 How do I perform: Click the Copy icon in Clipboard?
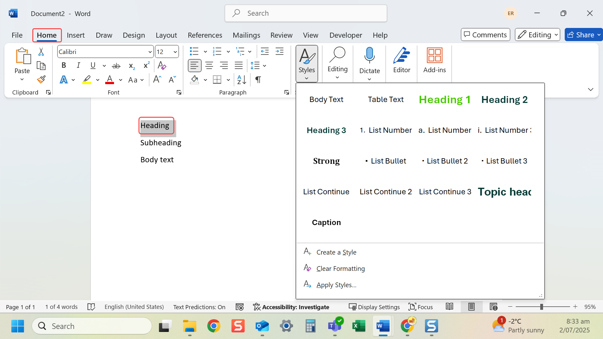41,66
